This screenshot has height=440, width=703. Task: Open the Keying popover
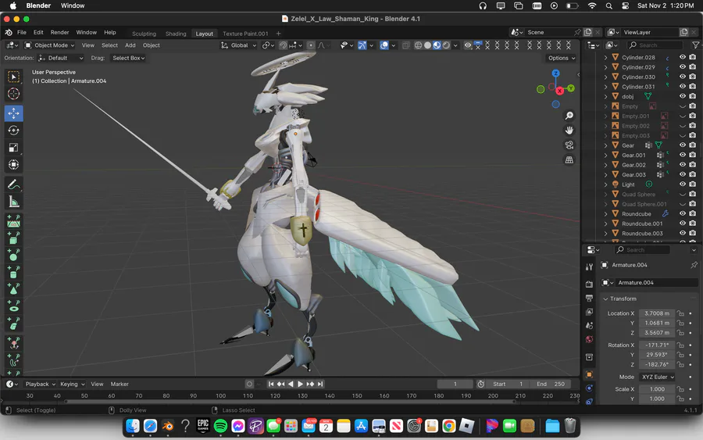point(72,384)
